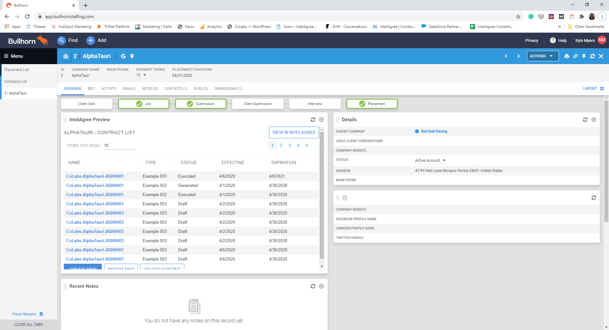
Task: Toggle the Placement workflow step
Action: pos(372,104)
